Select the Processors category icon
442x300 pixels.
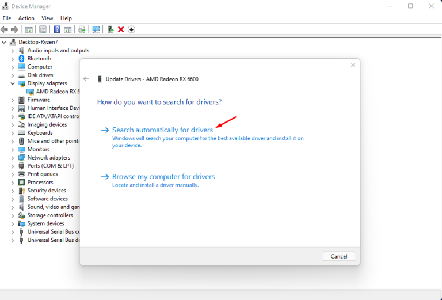click(21, 183)
